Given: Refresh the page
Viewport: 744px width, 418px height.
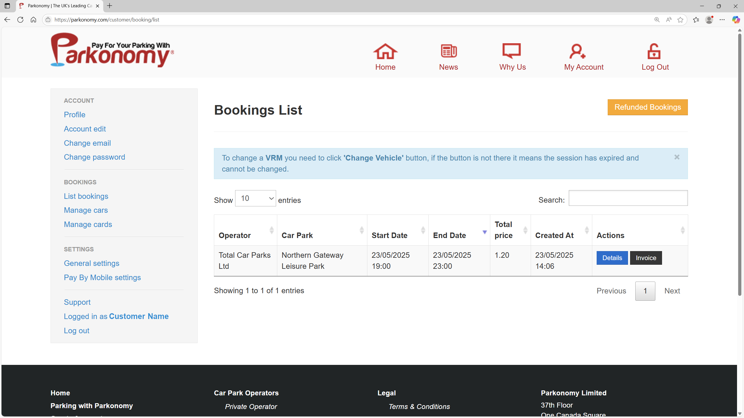Looking at the screenshot, I should pos(20,20).
